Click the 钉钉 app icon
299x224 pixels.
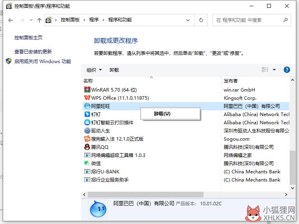(87, 114)
